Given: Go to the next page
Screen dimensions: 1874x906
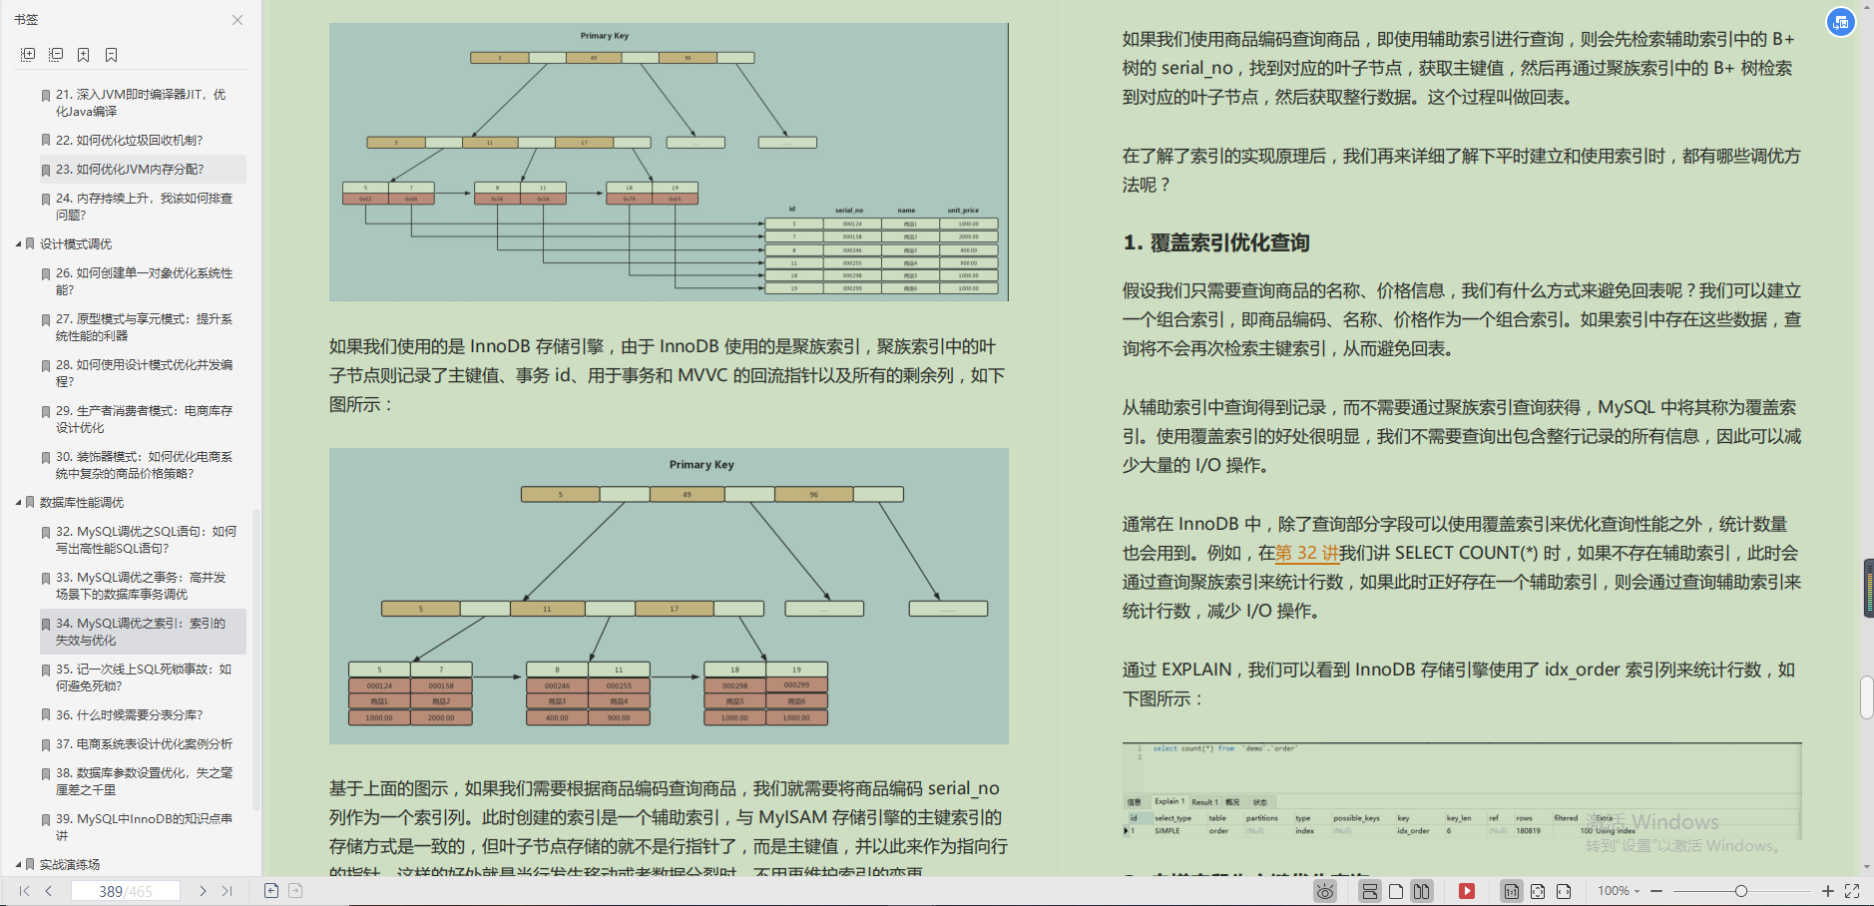Looking at the screenshot, I should tap(203, 891).
